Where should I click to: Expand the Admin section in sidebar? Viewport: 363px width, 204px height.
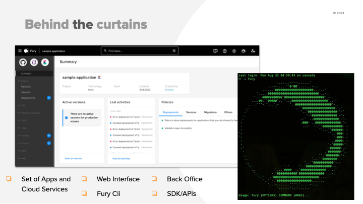pos(23,151)
